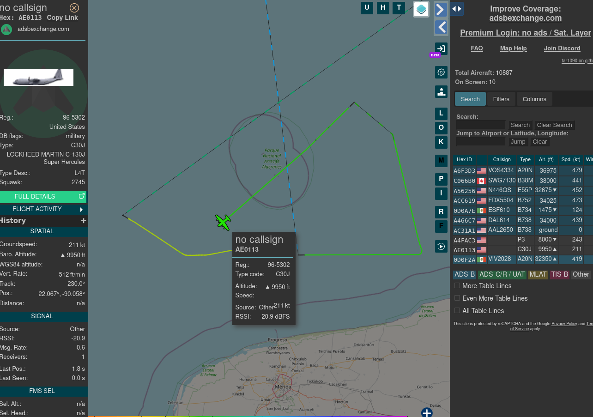Enable the All Table Lines checkbox
Screen dimensions: 593x417
457,310
